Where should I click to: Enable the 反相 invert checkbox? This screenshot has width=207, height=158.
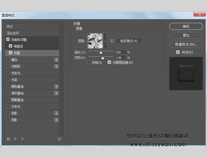pyautogui.click(x=89, y=62)
